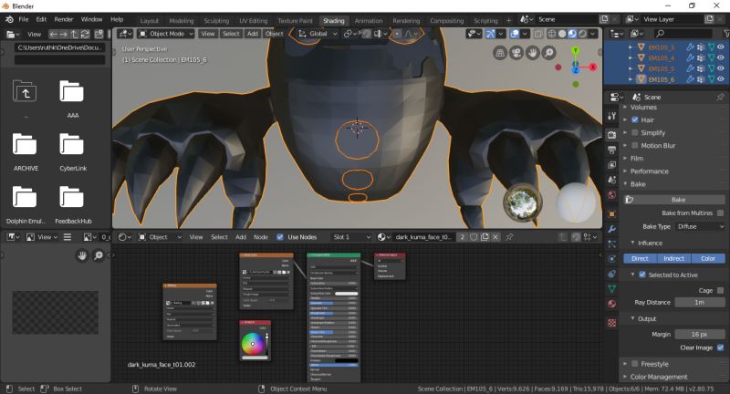Click the red X axis gizmo handle
This screenshot has height=394, width=730.
592,67
